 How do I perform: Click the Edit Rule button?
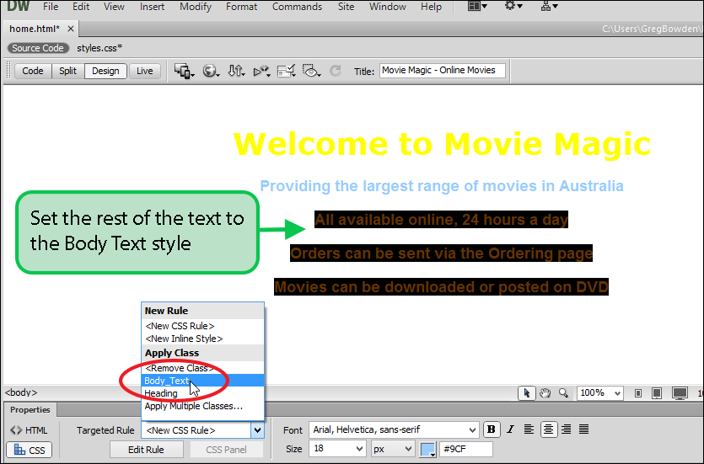(x=146, y=450)
